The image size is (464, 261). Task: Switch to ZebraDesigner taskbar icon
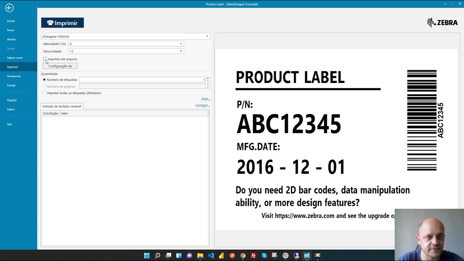point(307,256)
